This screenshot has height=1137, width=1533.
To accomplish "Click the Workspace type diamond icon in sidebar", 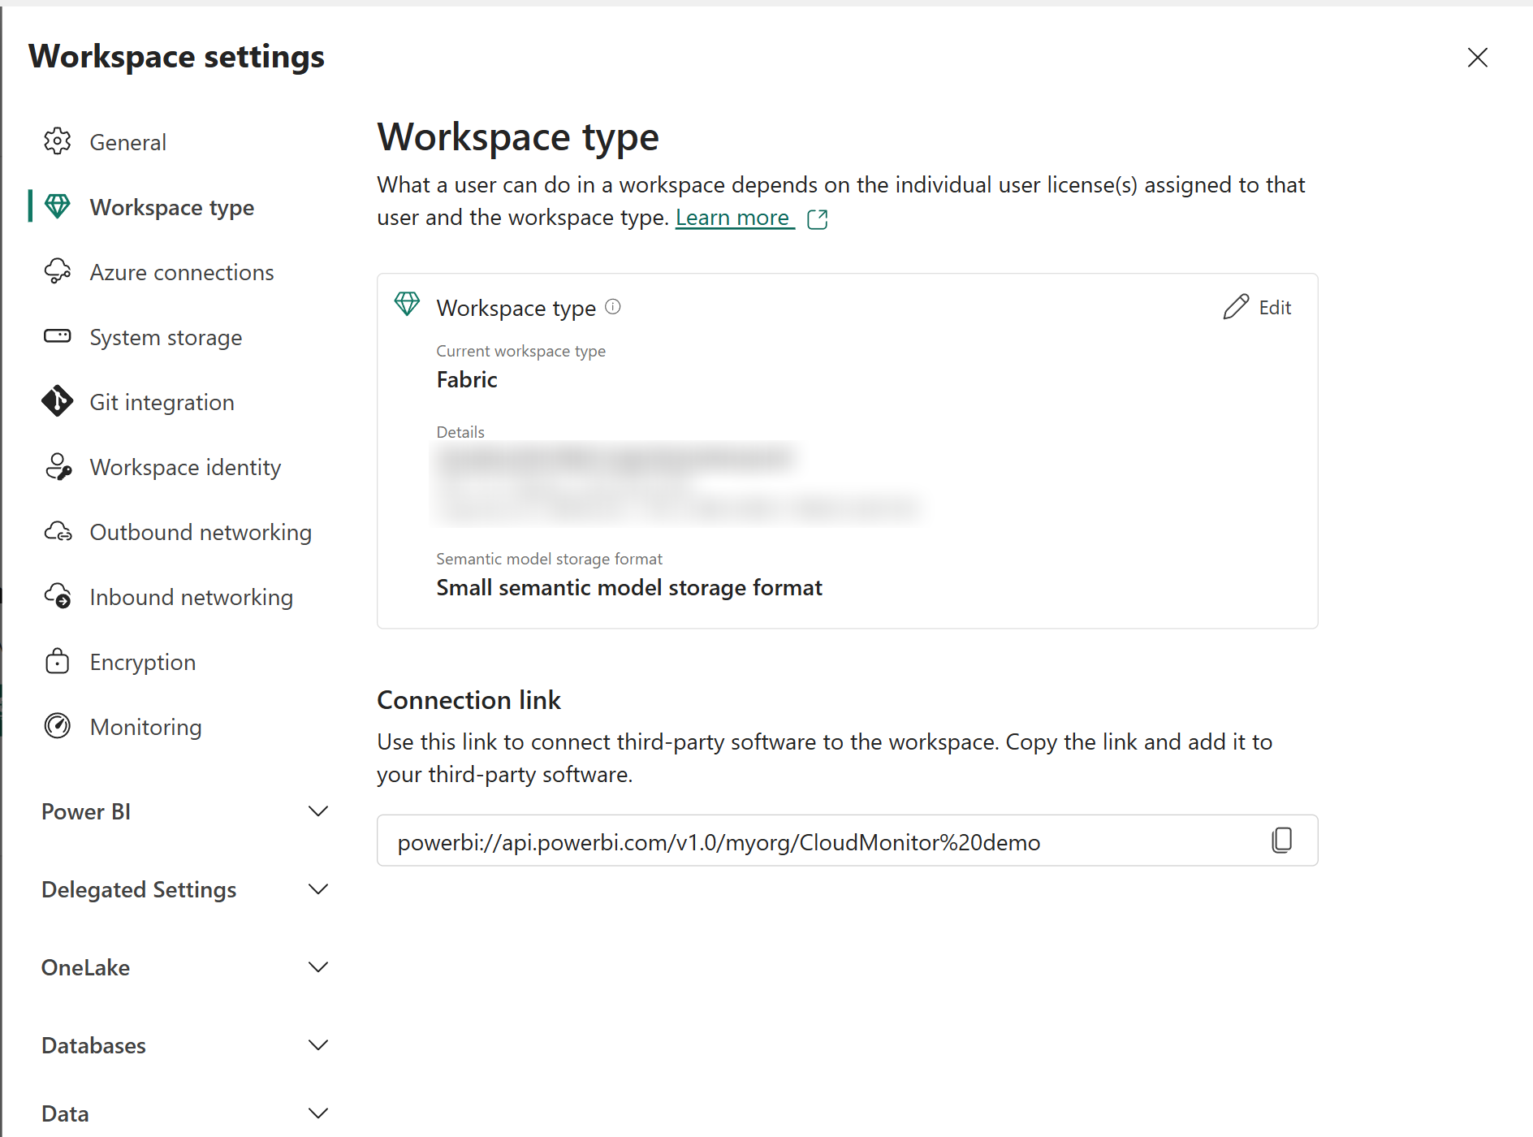I will click(58, 206).
